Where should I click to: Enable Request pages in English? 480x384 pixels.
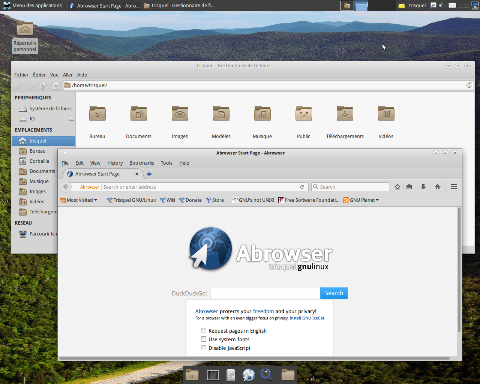pos(204,330)
